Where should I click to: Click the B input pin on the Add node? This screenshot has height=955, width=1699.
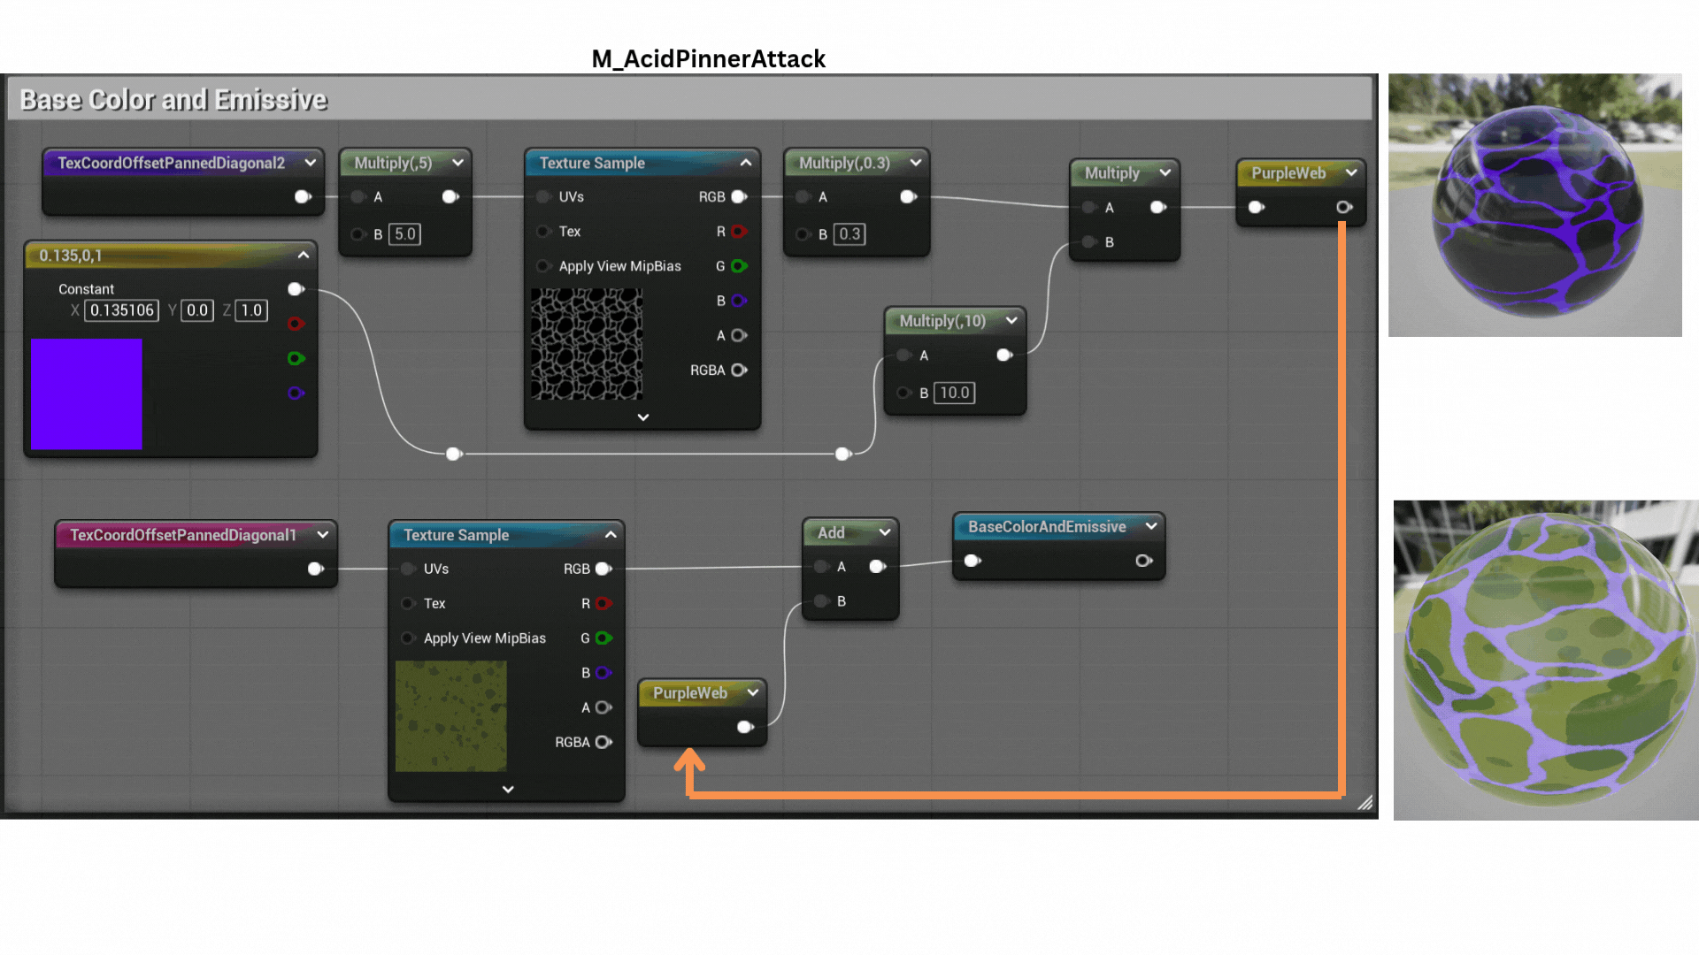tap(822, 601)
